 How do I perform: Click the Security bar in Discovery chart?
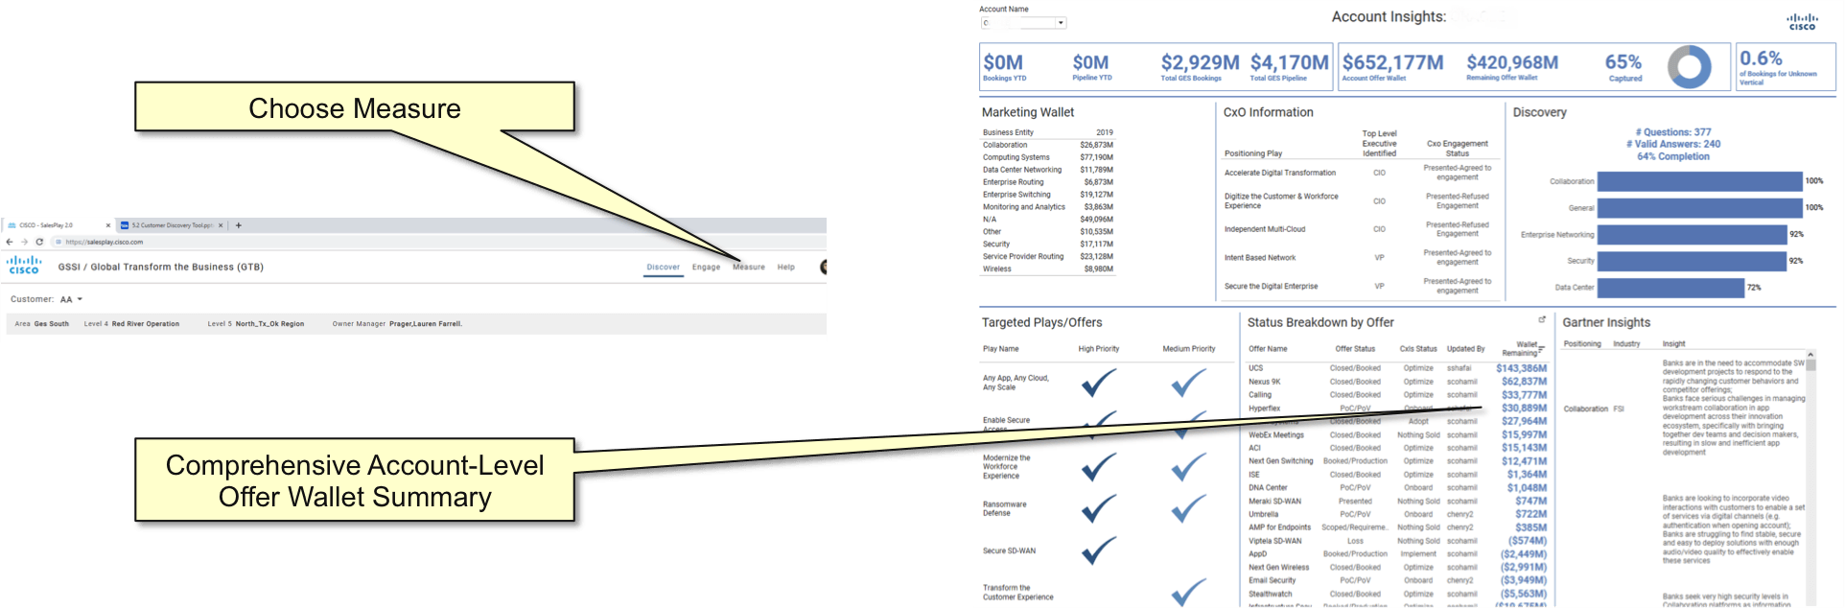click(x=1692, y=261)
